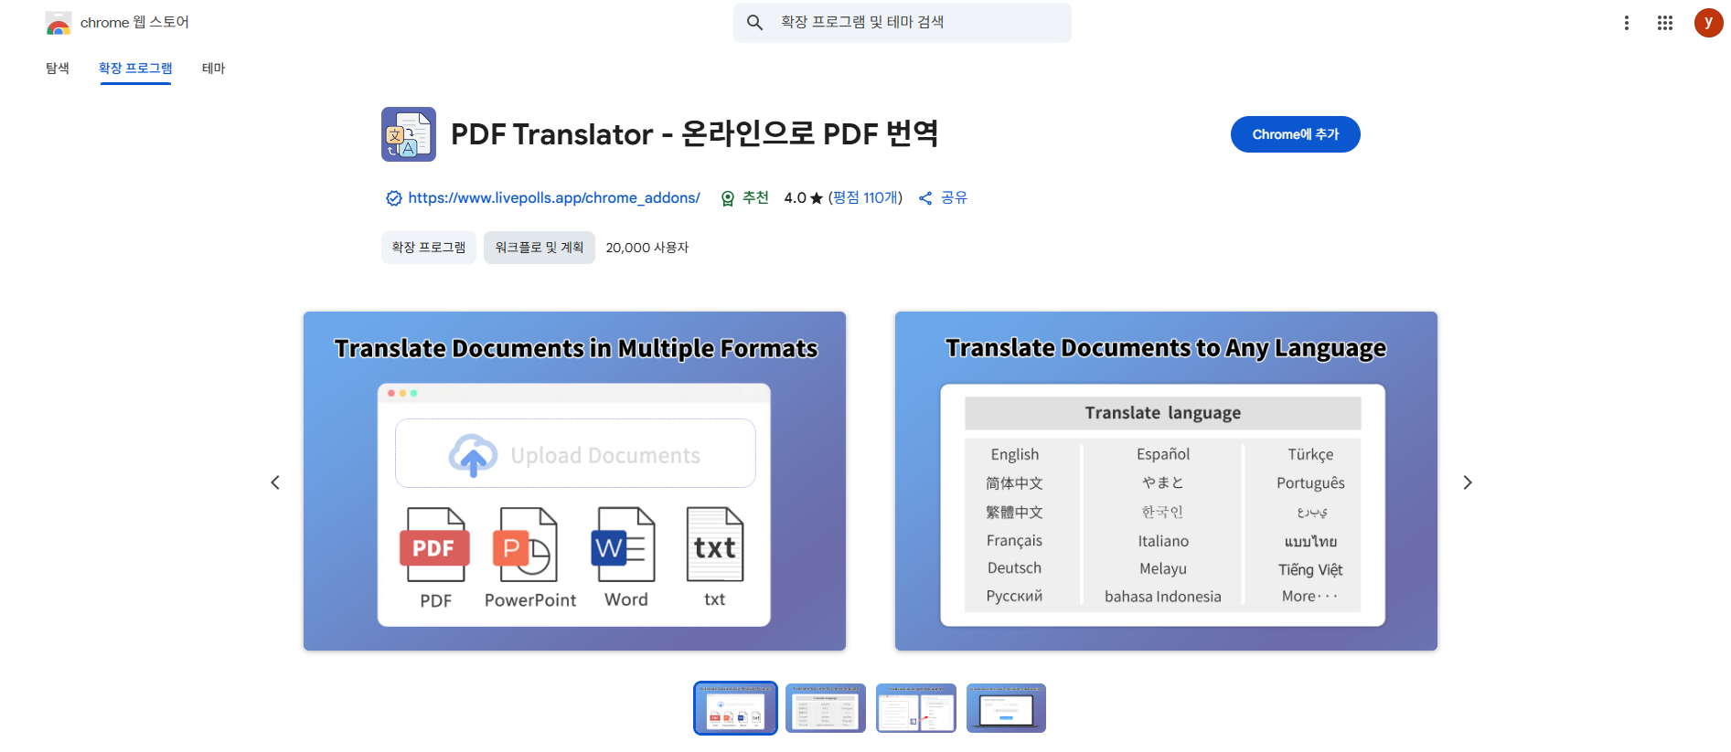
Task: Click the 4.0 rating value
Action: (x=795, y=198)
